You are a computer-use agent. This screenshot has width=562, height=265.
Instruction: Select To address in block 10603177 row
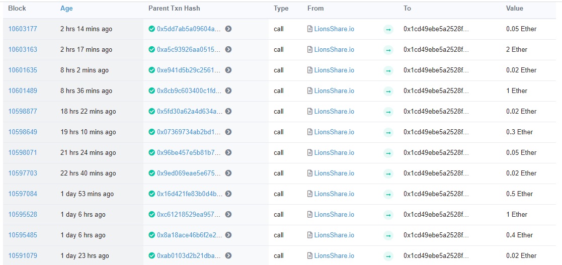tap(436, 29)
